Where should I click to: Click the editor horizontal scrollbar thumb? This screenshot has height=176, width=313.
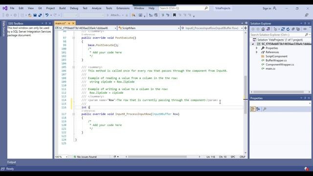(157, 157)
